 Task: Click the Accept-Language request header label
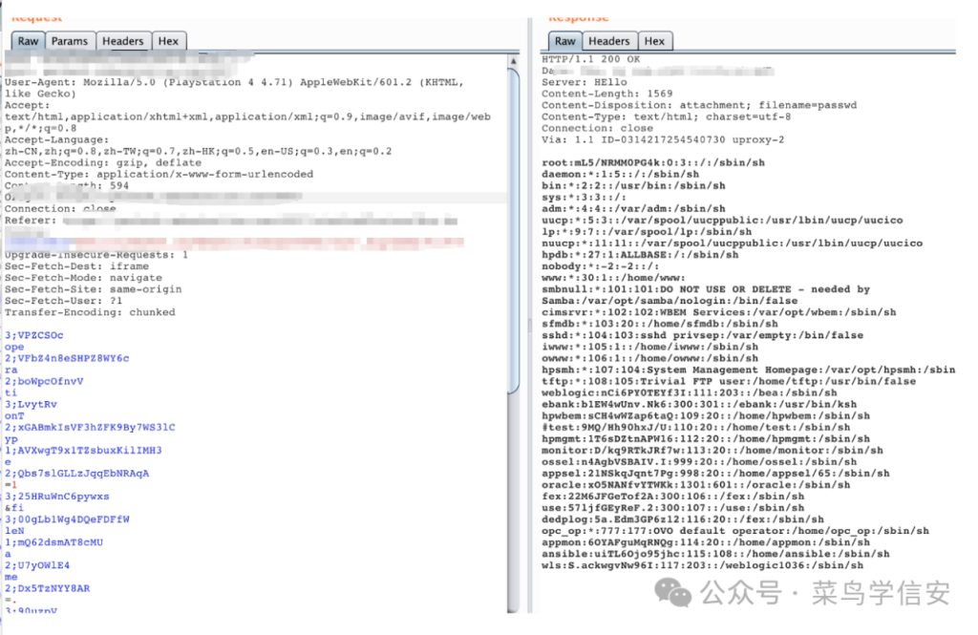(56, 139)
